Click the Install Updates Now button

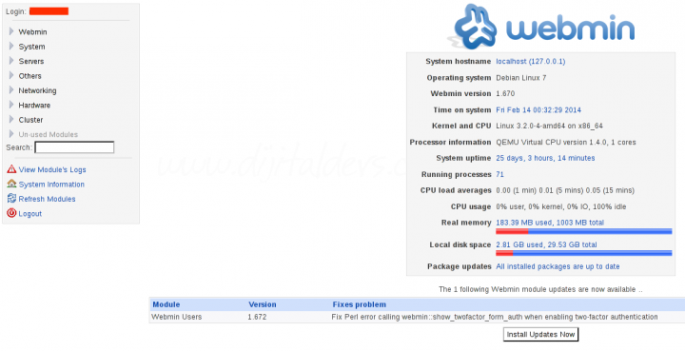pos(540,335)
